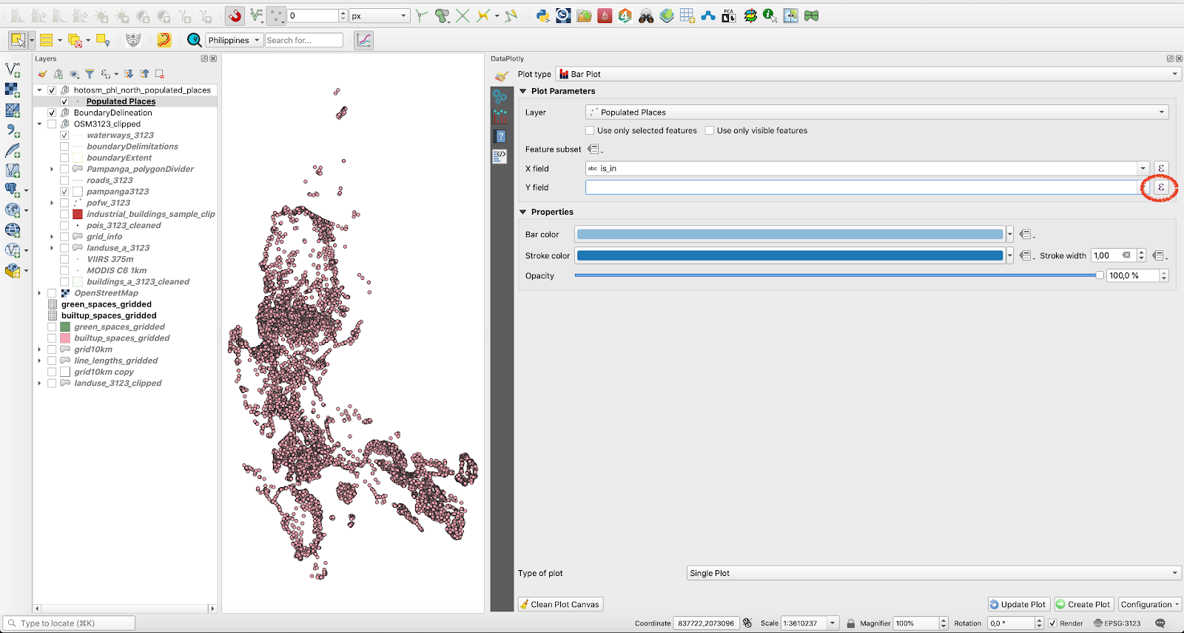Collapse the Plot Parameters section
1184x633 pixels.
pos(523,91)
